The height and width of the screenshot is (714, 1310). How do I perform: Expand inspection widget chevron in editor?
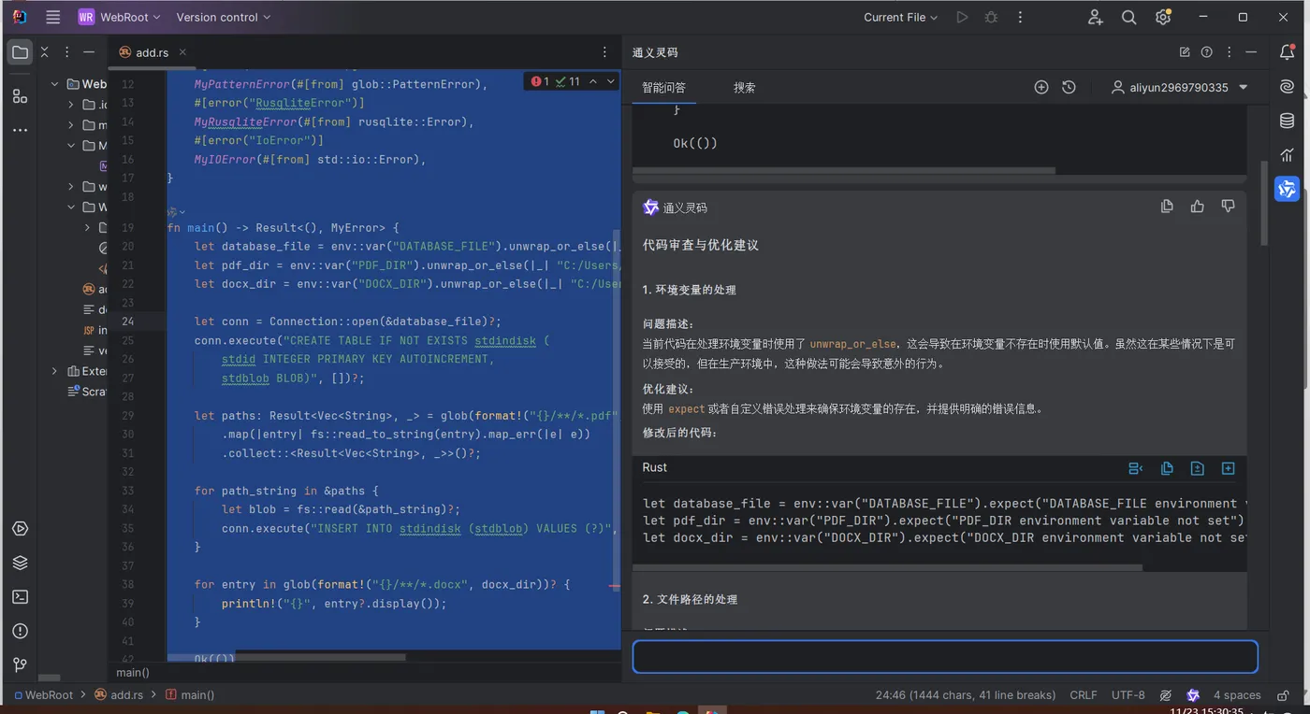coord(611,81)
